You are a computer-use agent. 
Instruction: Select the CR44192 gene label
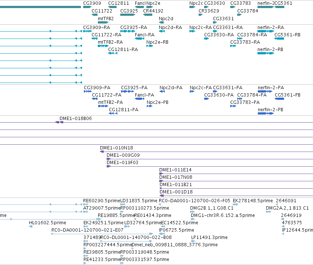click(x=153, y=11)
